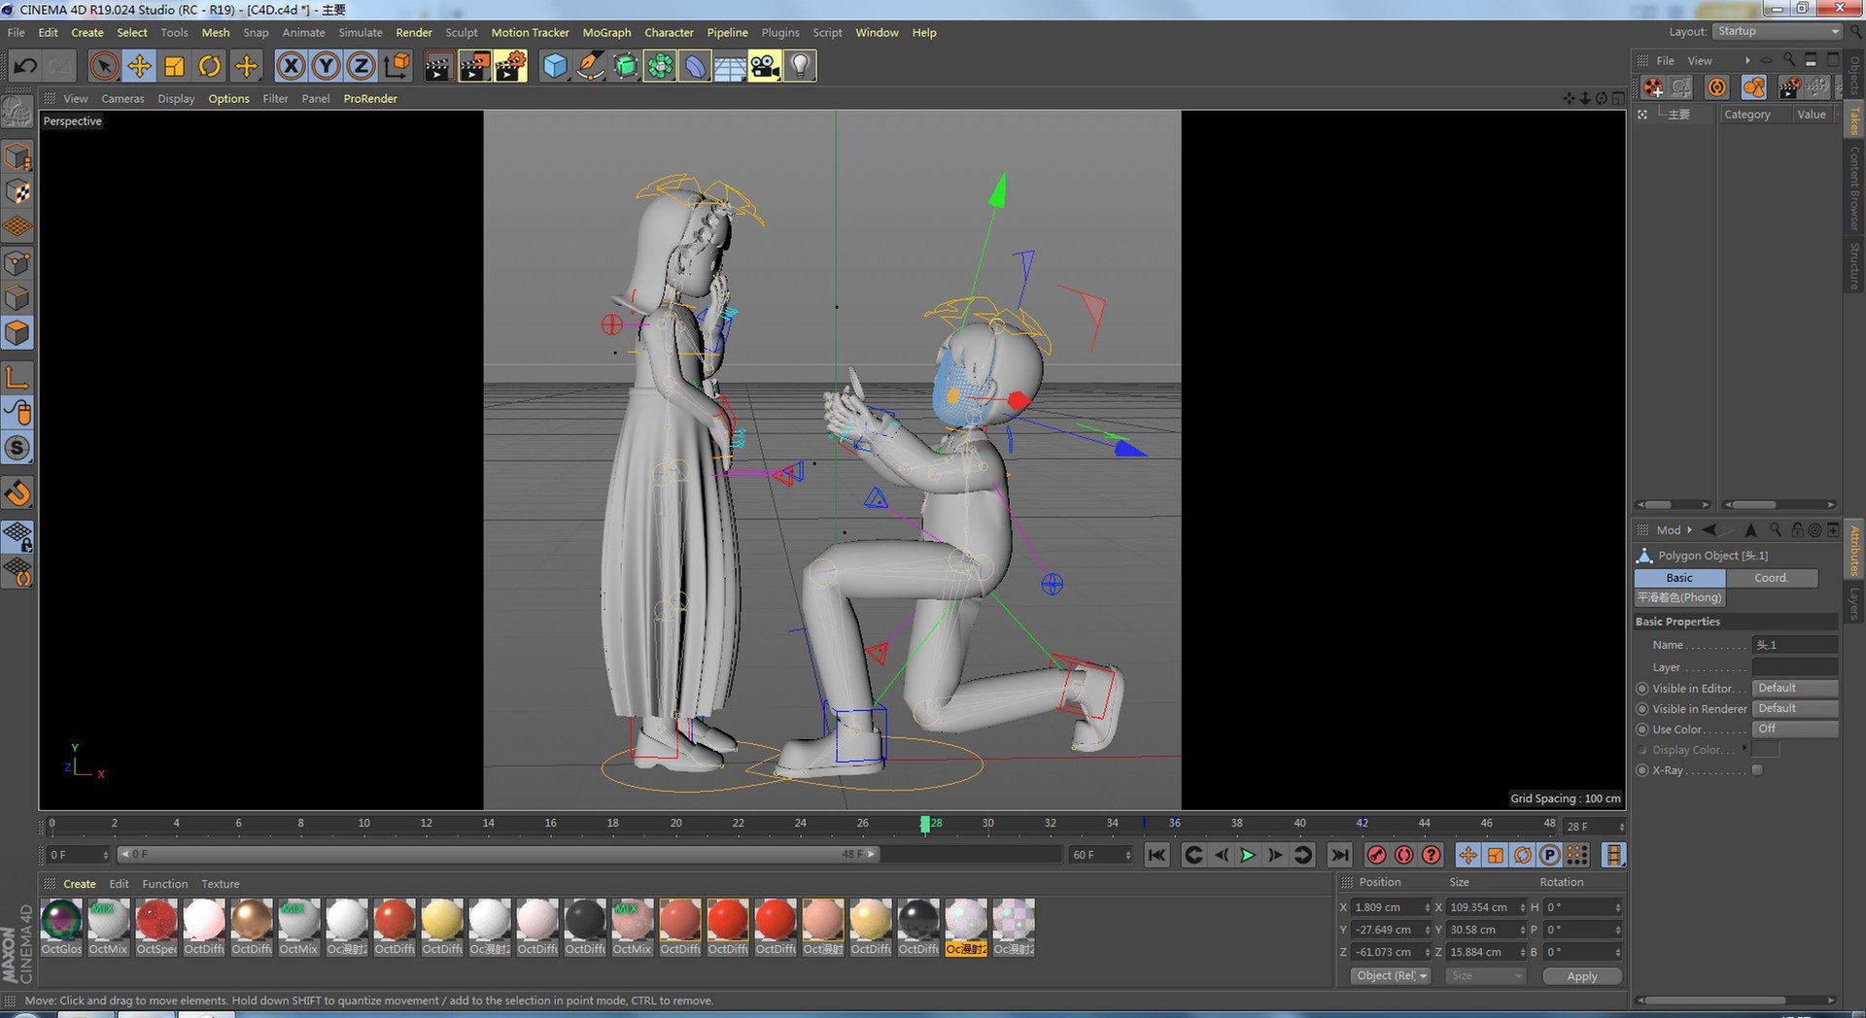The height and width of the screenshot is (1018, 1866).
Task: Toggle the Y-axis lock
Action: pyautogui.click(x=326, y=66)
